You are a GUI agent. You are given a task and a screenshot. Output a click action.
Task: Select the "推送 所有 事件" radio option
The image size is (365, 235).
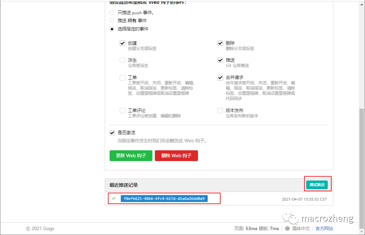click(112, 20)
